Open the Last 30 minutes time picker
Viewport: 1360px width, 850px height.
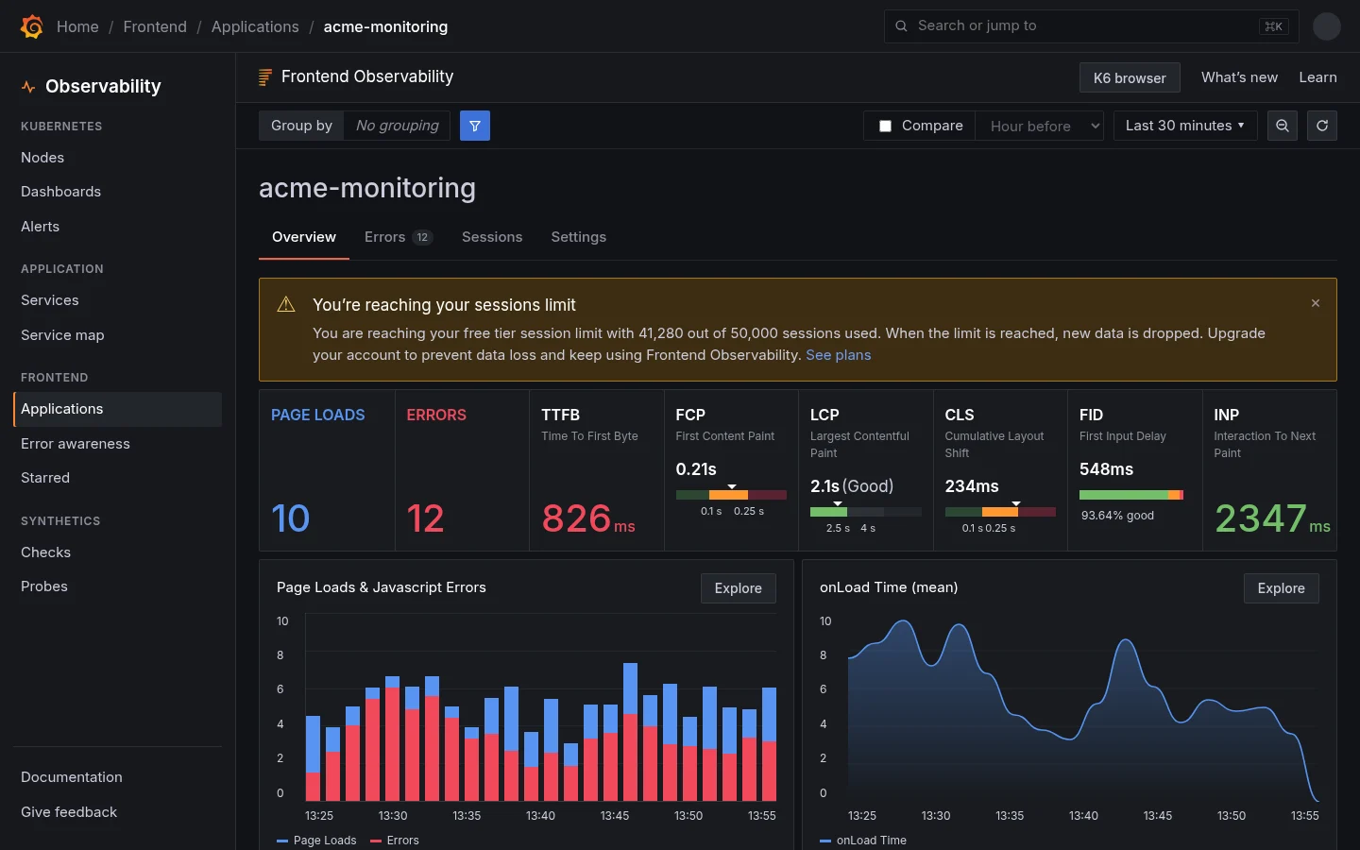pyautogui.click(x=1185, y=126)
